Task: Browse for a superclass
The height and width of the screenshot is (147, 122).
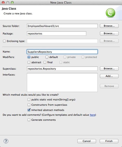Action: [x=109, y=68]
